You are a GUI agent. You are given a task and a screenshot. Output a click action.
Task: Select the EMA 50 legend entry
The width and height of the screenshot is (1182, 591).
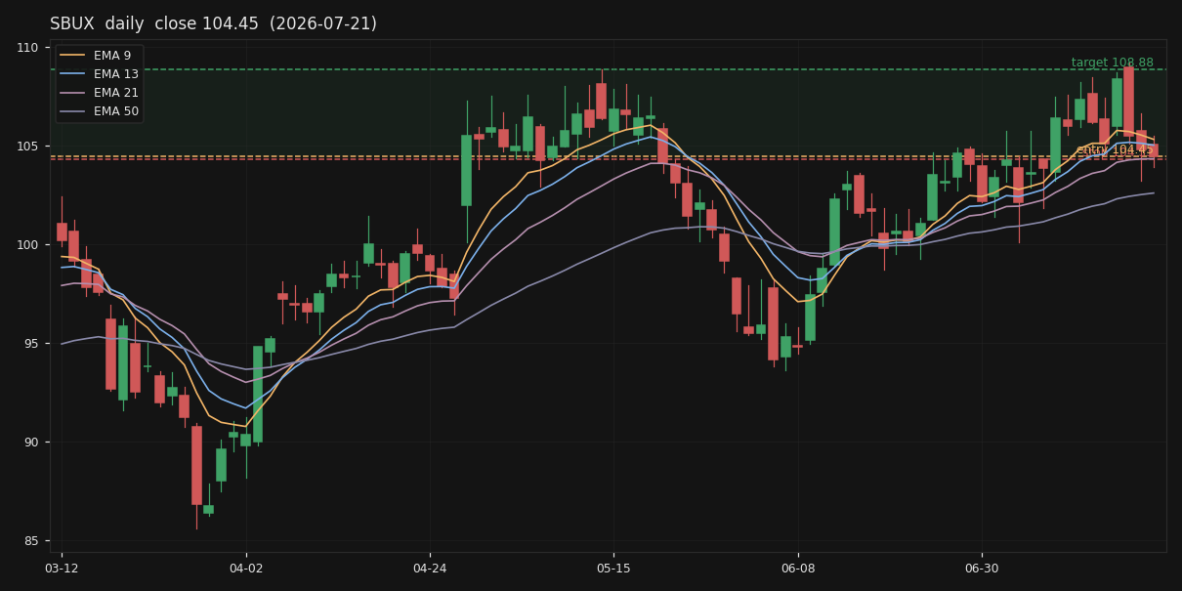coord(100,111)
